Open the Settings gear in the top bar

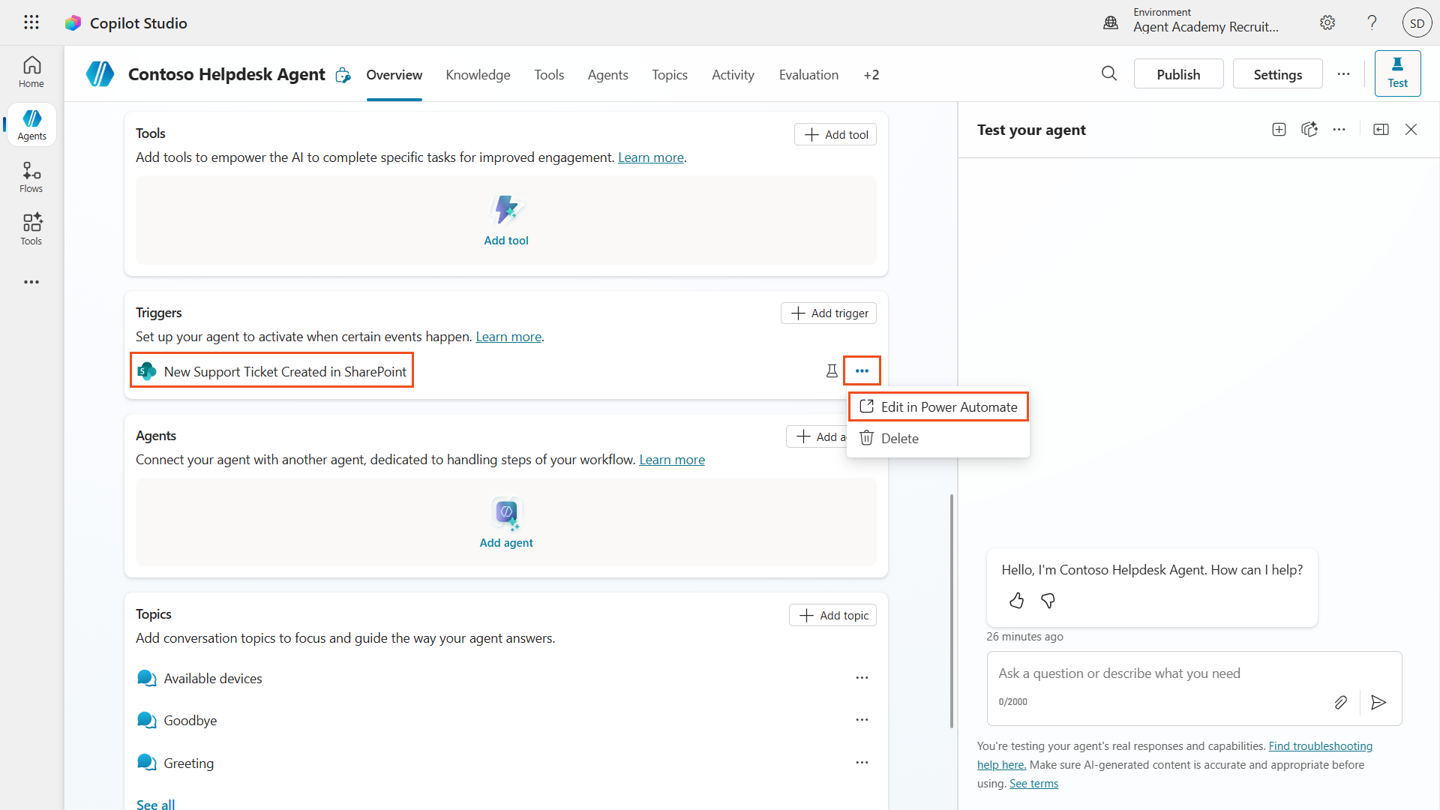(1327, 22)
